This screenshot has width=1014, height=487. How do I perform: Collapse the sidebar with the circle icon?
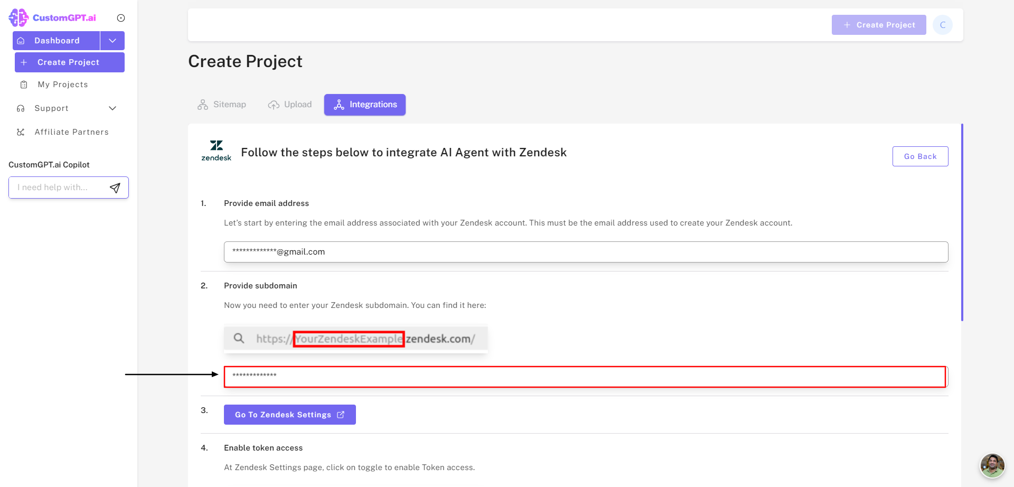pyautogui.click(x=121, y=18)
